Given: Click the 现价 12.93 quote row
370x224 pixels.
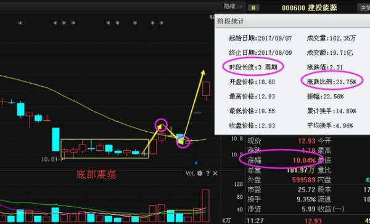Looking at the screenshot, I should point(282,141).
